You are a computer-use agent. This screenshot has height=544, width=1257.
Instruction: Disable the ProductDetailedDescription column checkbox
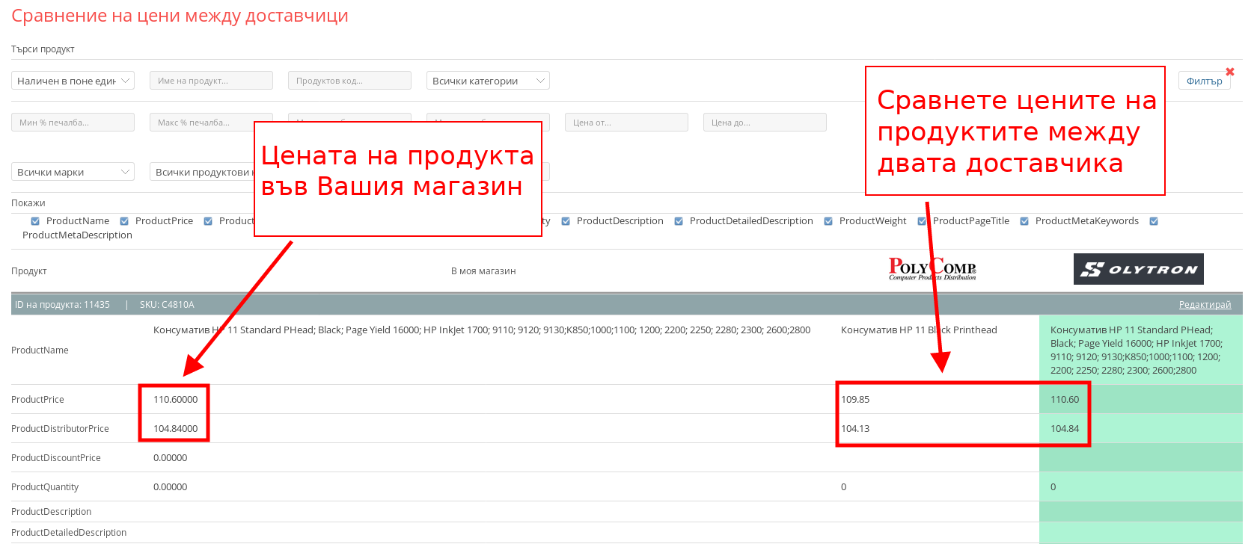pyautogui.click(x=679, y=221)
